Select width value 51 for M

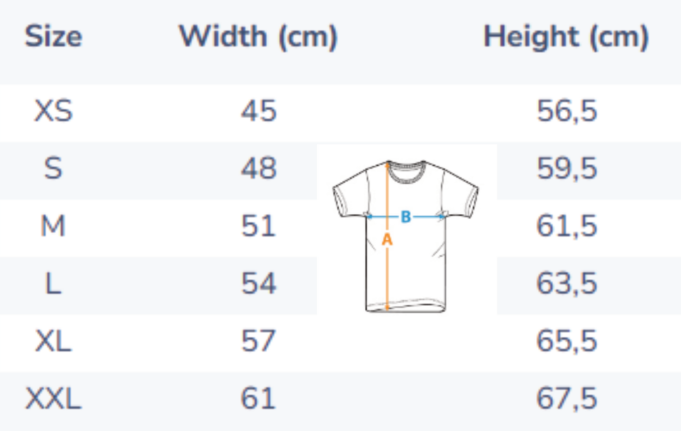point(258,226)
